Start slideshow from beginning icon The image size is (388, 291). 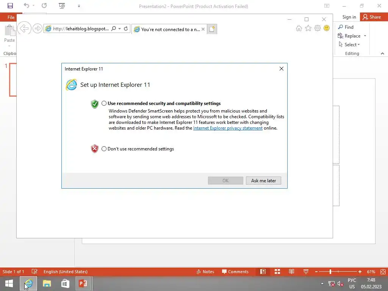(x=62, y=6)
